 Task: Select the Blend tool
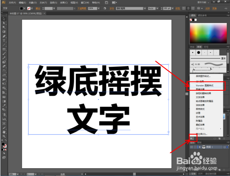[x=4, y=110]
